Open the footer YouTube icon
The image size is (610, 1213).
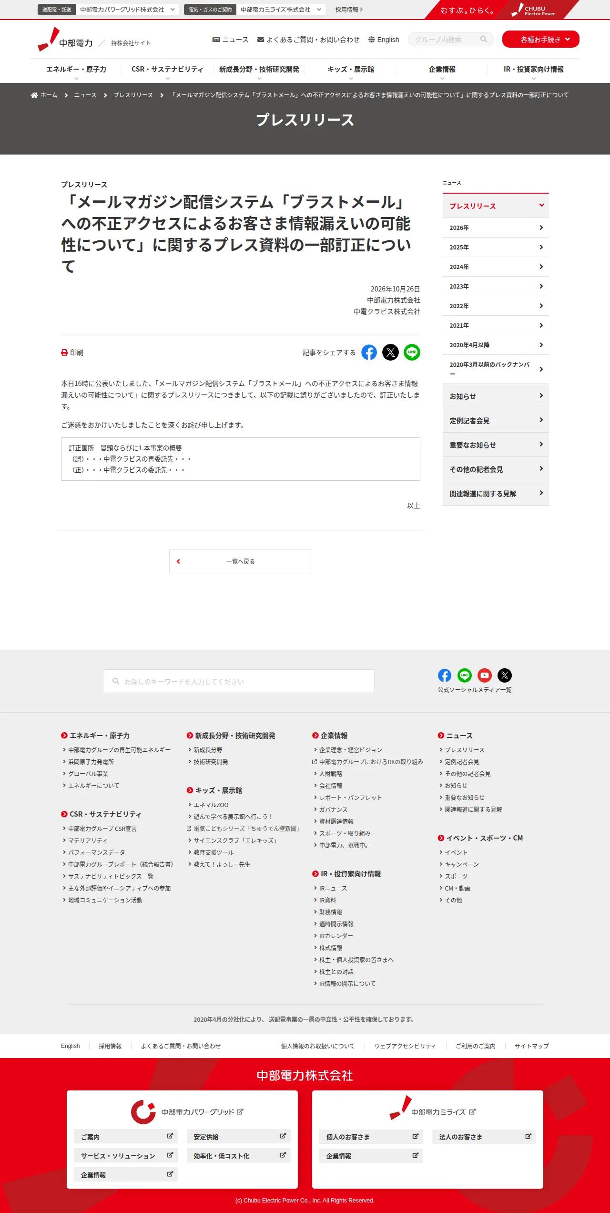(485, 675)
